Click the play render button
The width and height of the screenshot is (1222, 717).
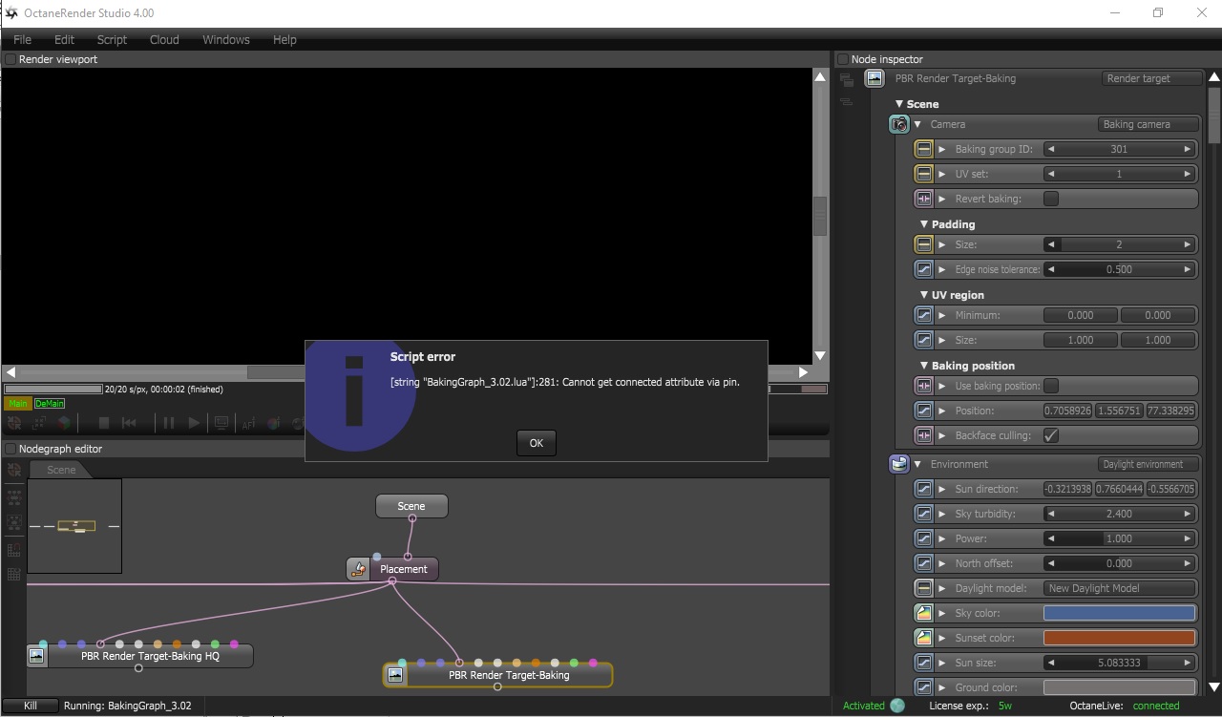point(194,423)
